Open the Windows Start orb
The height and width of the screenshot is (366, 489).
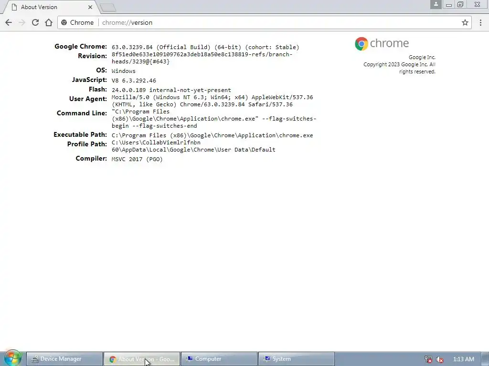click(12, 358)
